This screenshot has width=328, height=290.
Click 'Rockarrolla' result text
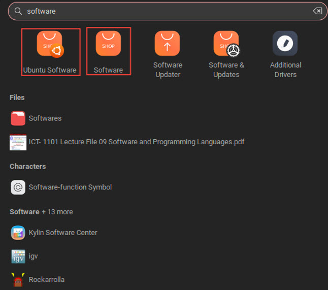coord(47,279)
